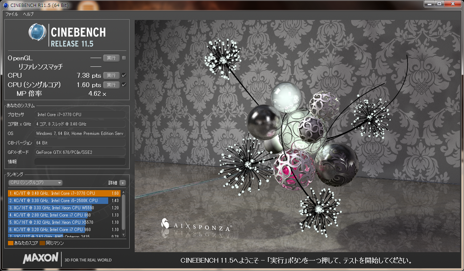Click the プロセッサ field Intel Core i7-3770 CPU
The width and height of the screenshot is (464, 271).
coord(80,115)
